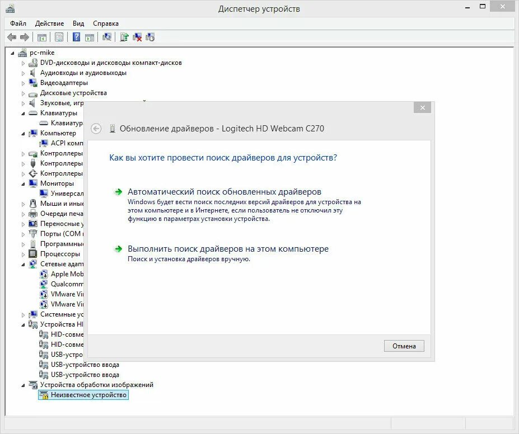
Task: Open the Вид menu
Action: pos(78,23)
